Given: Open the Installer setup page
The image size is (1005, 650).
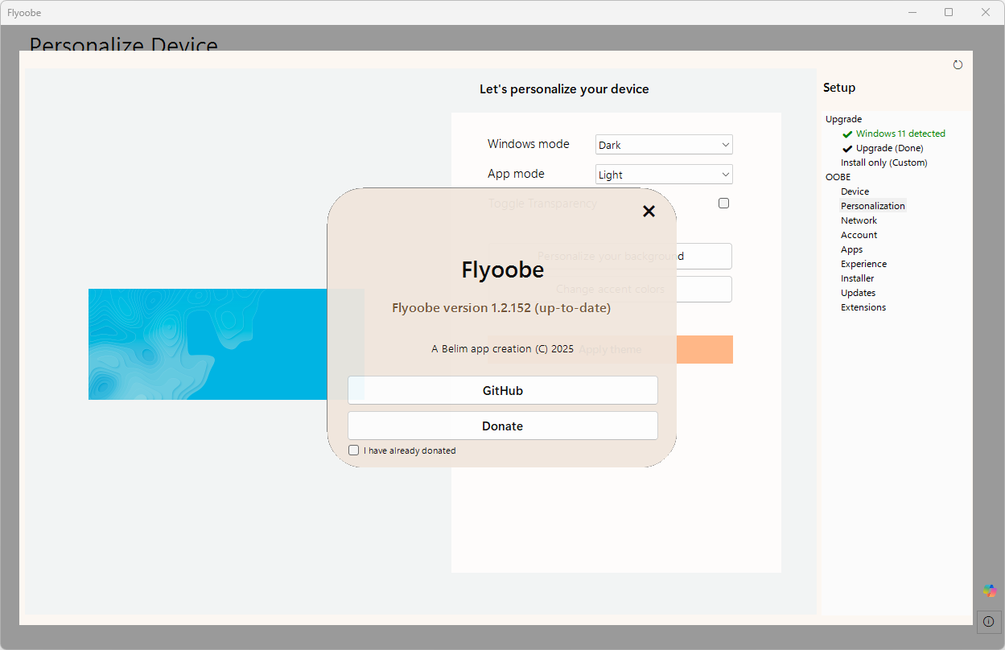Looking at the screenshot, I should tap(857, 278).
